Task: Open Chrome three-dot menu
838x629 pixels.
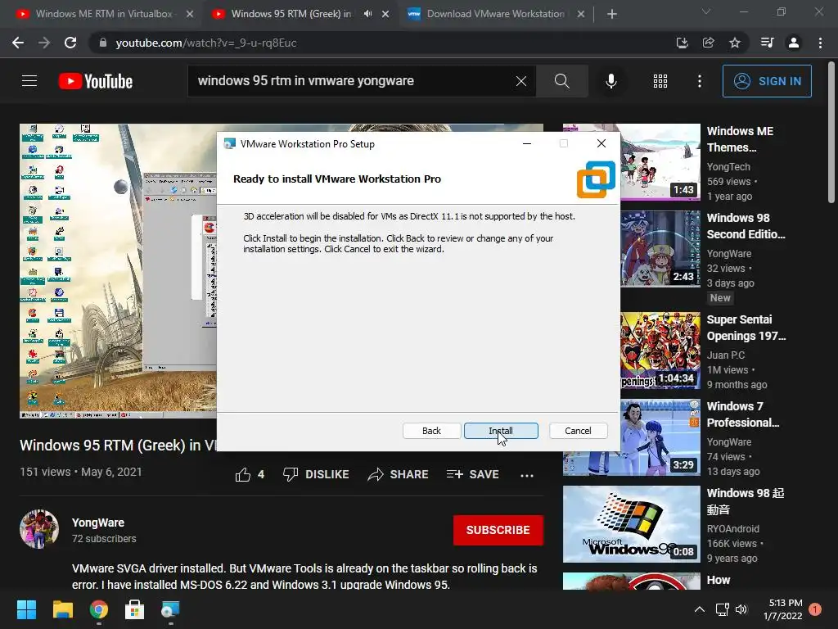Action: pyautogui.click(x=820, y=43)
